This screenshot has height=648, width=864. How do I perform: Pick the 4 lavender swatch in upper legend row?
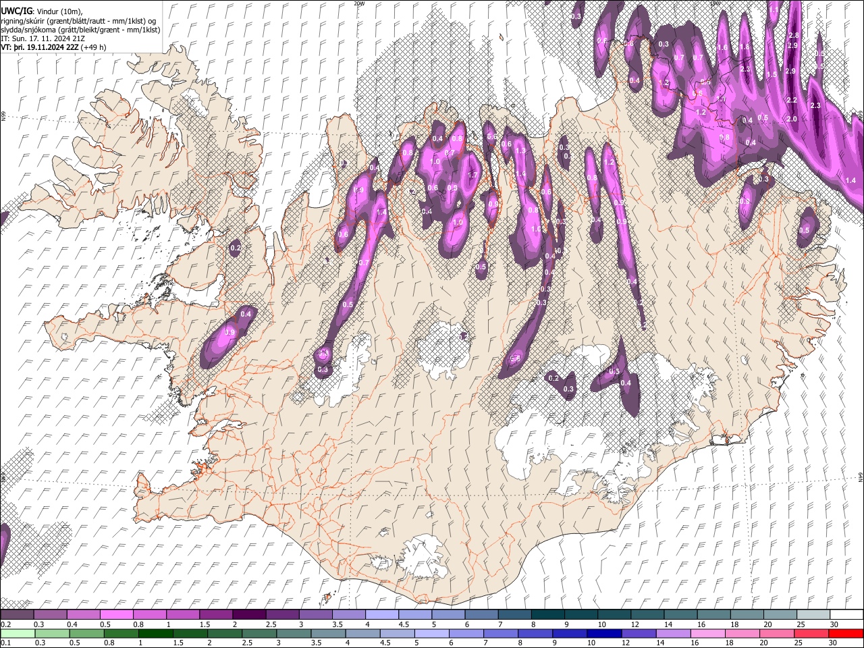(381, 614)
